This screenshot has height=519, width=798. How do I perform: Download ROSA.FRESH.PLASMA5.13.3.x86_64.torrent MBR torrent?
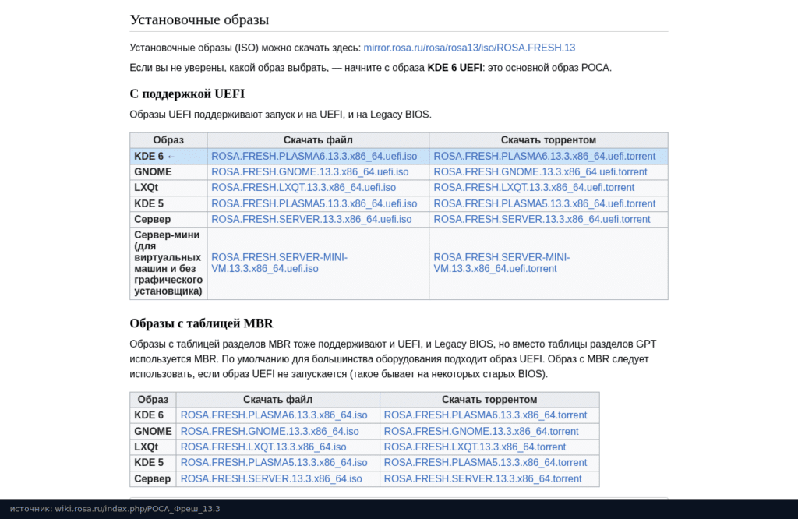pyautogui.click(x=486, y=463)
